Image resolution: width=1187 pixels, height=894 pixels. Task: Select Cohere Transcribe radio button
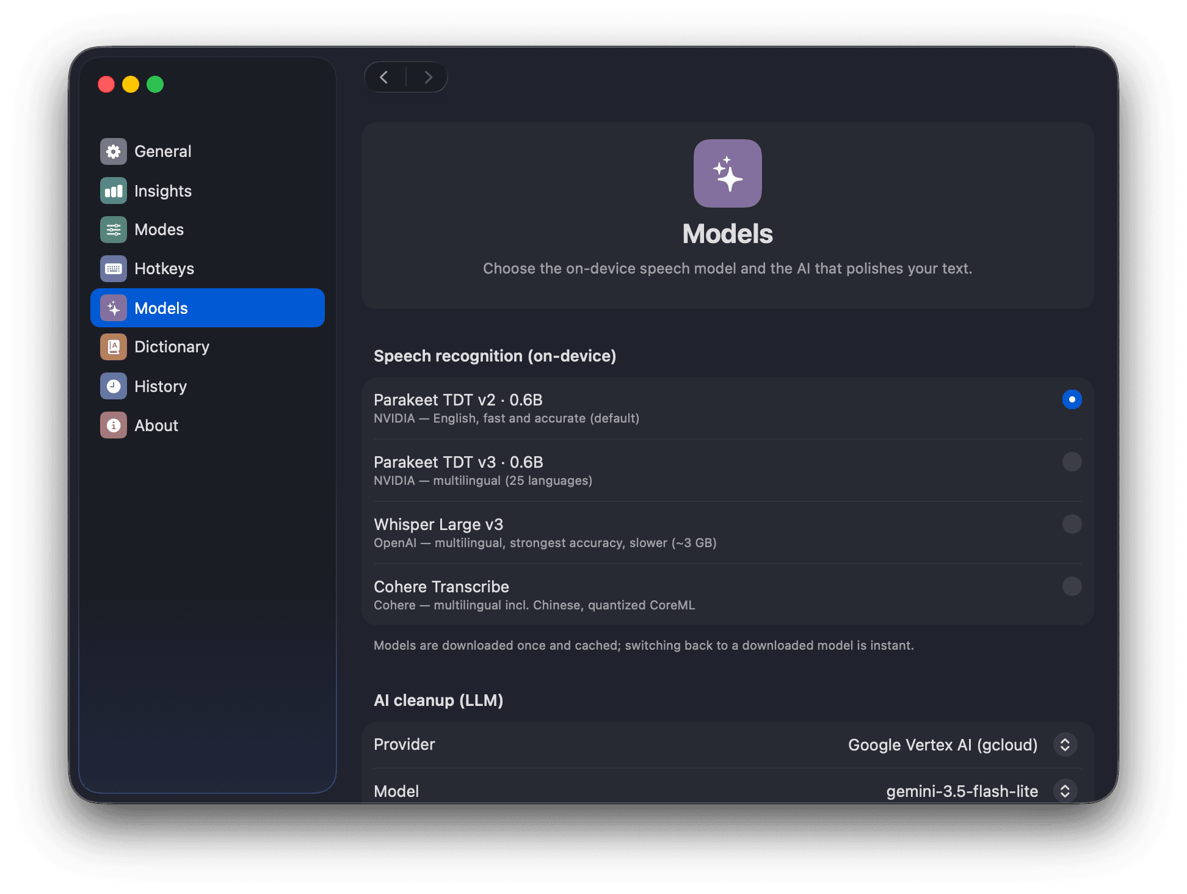pos(1072,586)
